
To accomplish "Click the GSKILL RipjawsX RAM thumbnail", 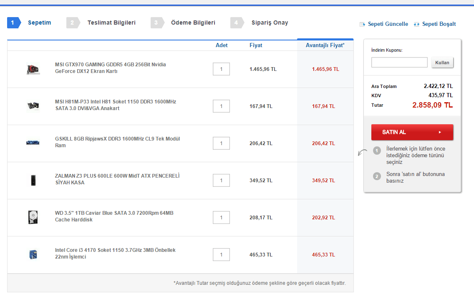I will (33, 143).
